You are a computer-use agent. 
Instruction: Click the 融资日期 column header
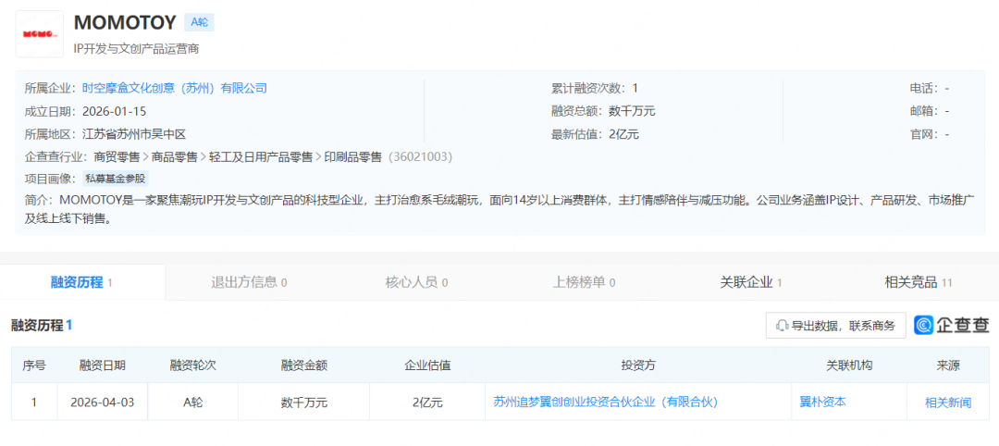coord(103,365)
